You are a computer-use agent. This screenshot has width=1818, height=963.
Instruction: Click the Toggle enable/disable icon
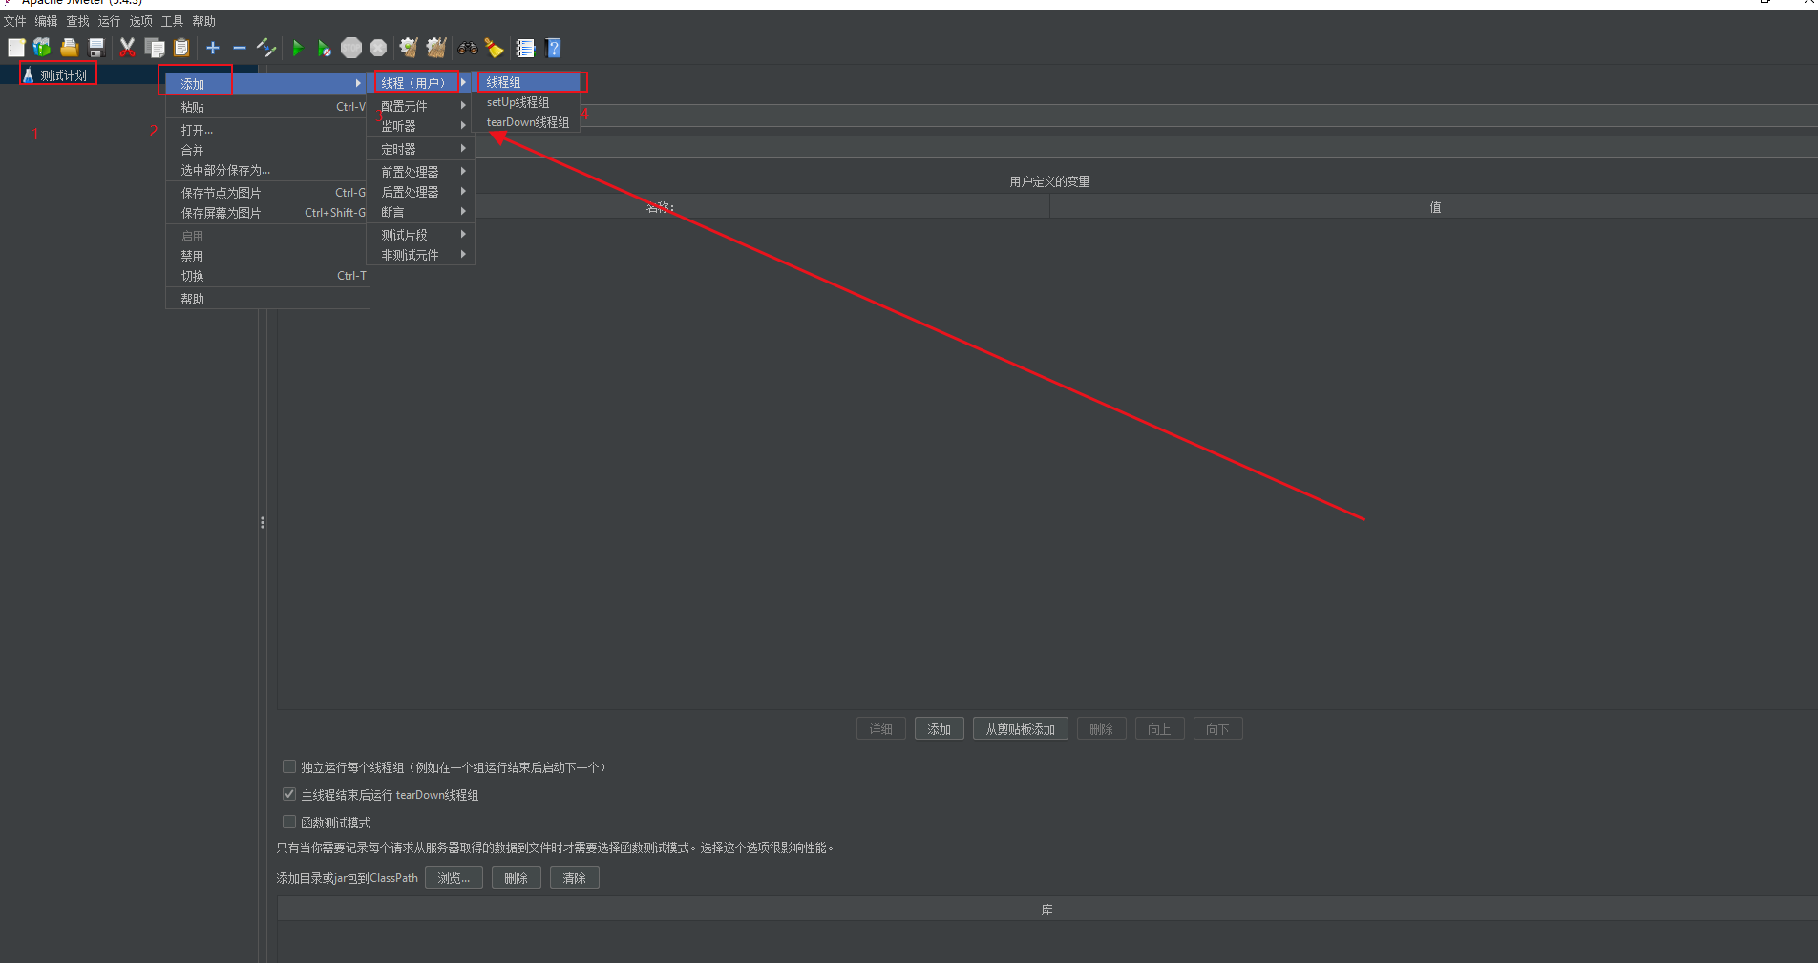(266, 48)
